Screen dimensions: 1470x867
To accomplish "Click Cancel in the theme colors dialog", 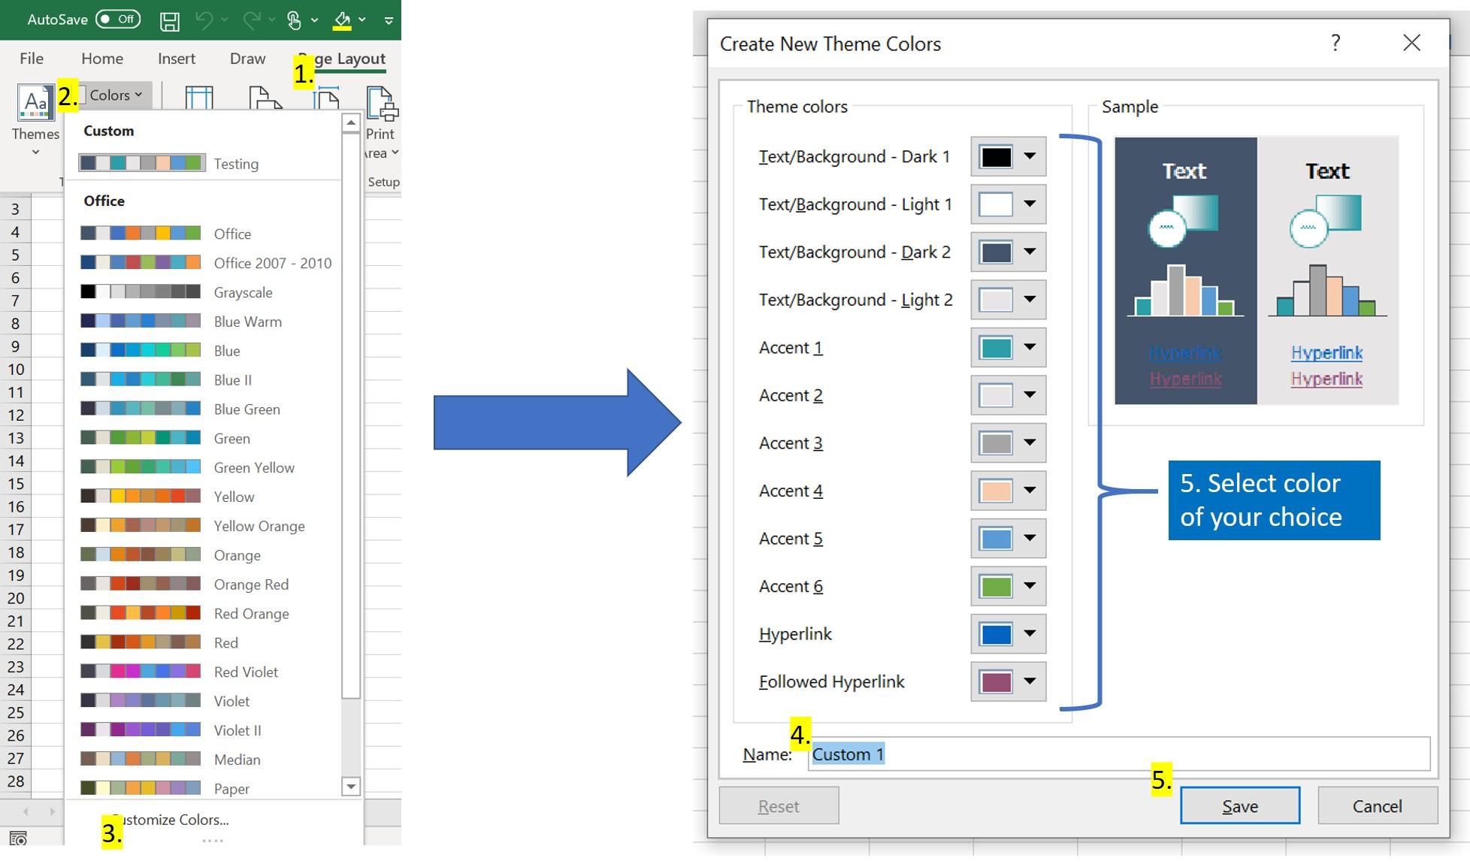I will point(1378,805).
